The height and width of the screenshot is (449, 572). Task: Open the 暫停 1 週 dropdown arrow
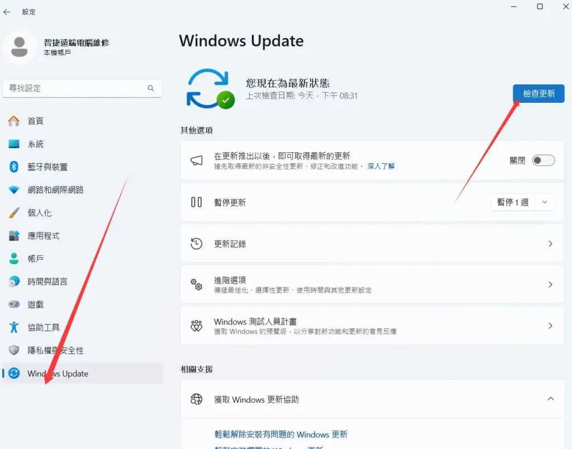tap(545, 202)
